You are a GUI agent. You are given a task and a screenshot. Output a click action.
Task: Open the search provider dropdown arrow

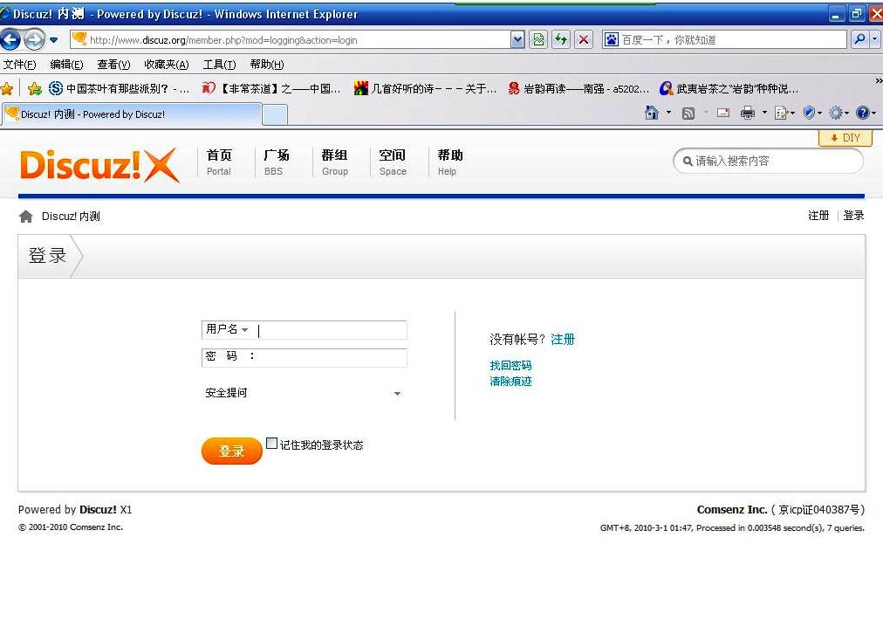click(874, 39)
